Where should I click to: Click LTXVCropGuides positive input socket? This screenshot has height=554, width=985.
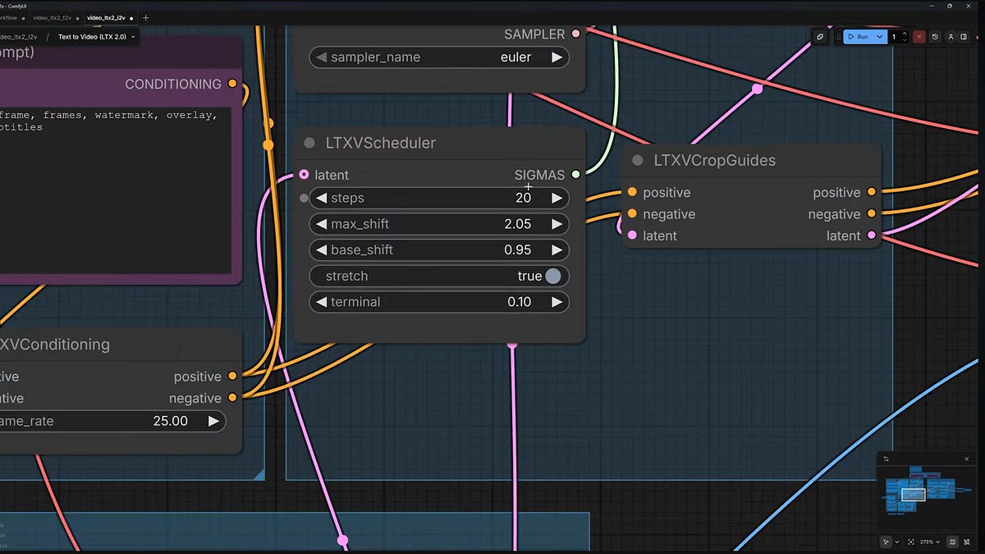[x=632, y=192]
